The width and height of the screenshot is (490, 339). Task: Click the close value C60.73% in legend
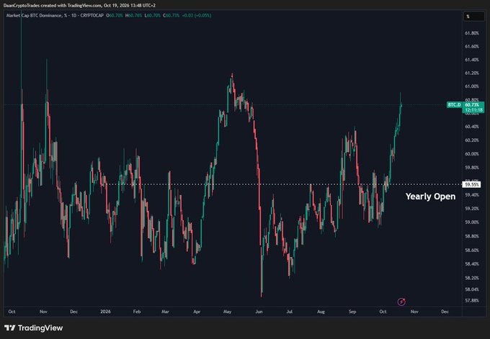click(171, 15)
